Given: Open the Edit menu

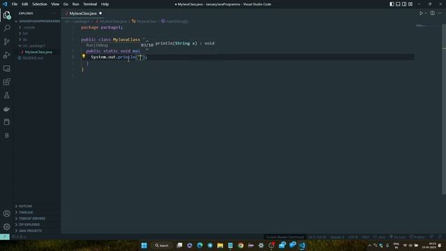Looking at the screenshot, I should point(25,4).
